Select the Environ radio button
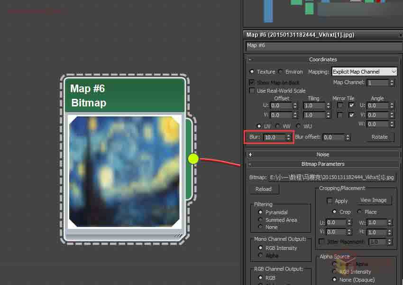403x285 pixels. (x=280, y=72)
